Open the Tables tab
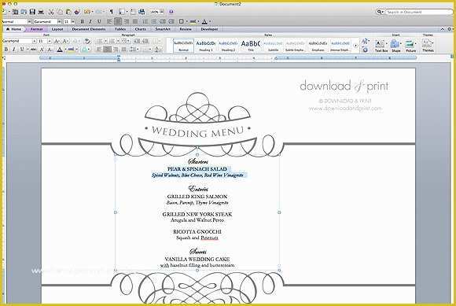 pos(120,29)
